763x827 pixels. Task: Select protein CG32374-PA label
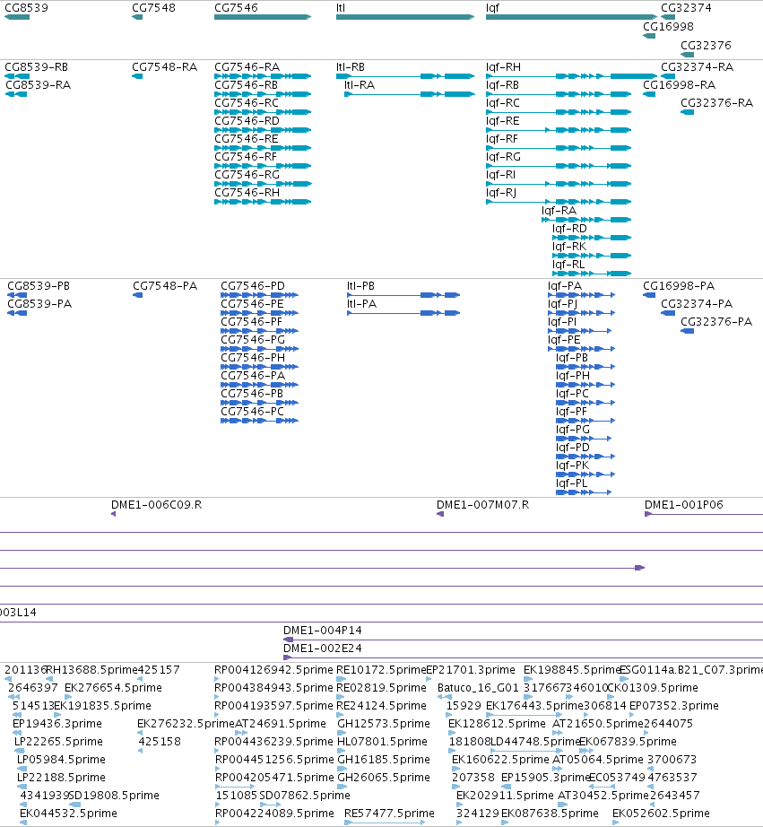point(697,304)
